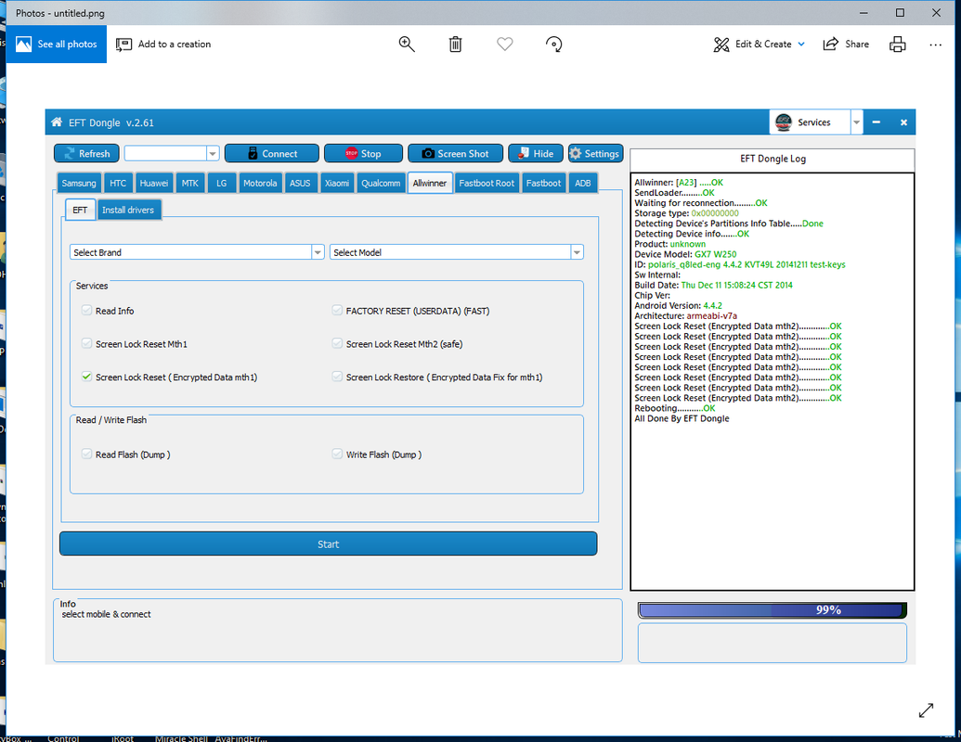Toggle Screen Lock Reset (Encrypted Data mth1) checkbox
The width and height of the screenshot is (961, 742).
(87, 377)
